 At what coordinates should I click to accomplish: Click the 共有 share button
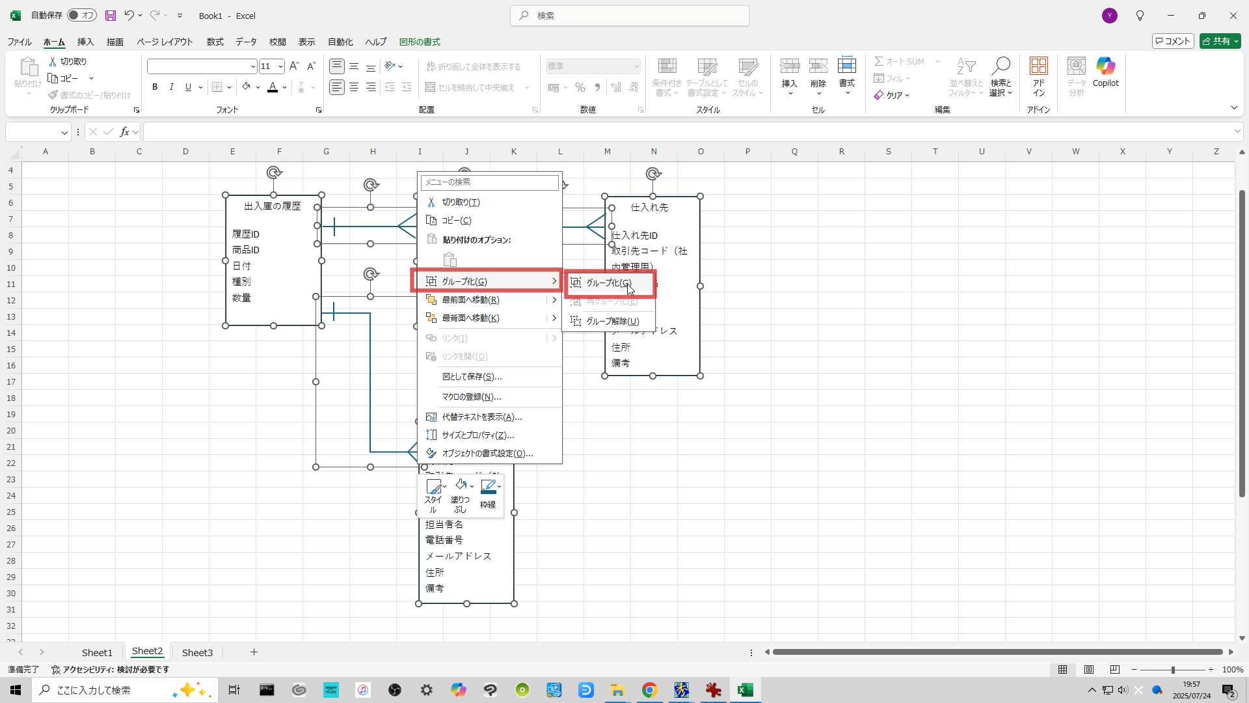pyautogui.click(x=1220, y=41)
